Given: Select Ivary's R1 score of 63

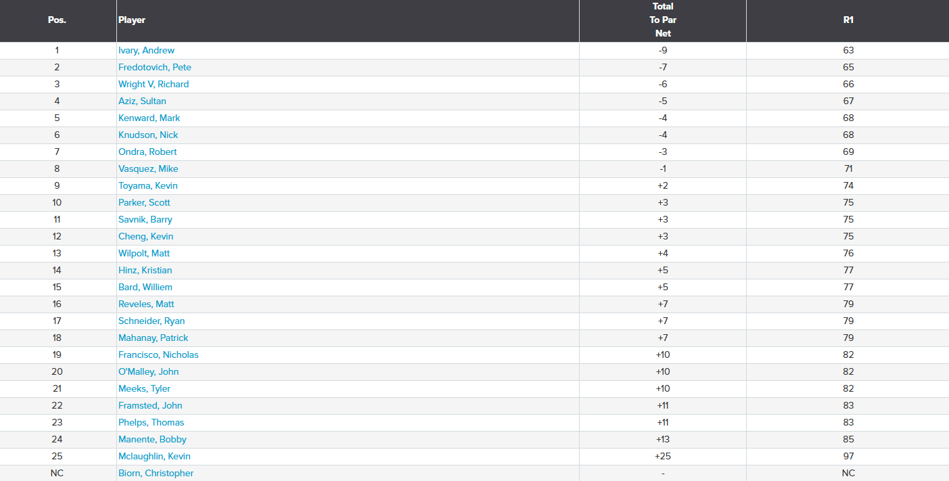Looking at the screenshot, I should coord(848,51).
